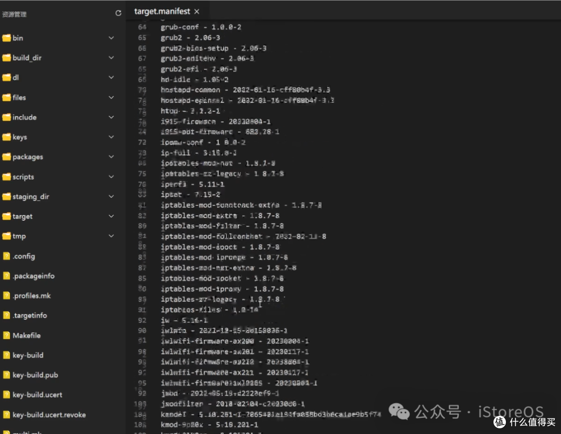Click the build_dir folder icon
The image size is (561, 434).
6,58
